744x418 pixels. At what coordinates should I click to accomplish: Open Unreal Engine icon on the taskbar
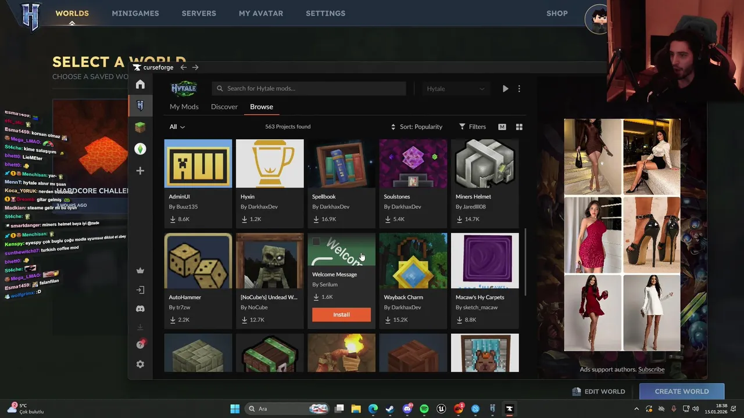pyautogui.click(x=441, y=409)
